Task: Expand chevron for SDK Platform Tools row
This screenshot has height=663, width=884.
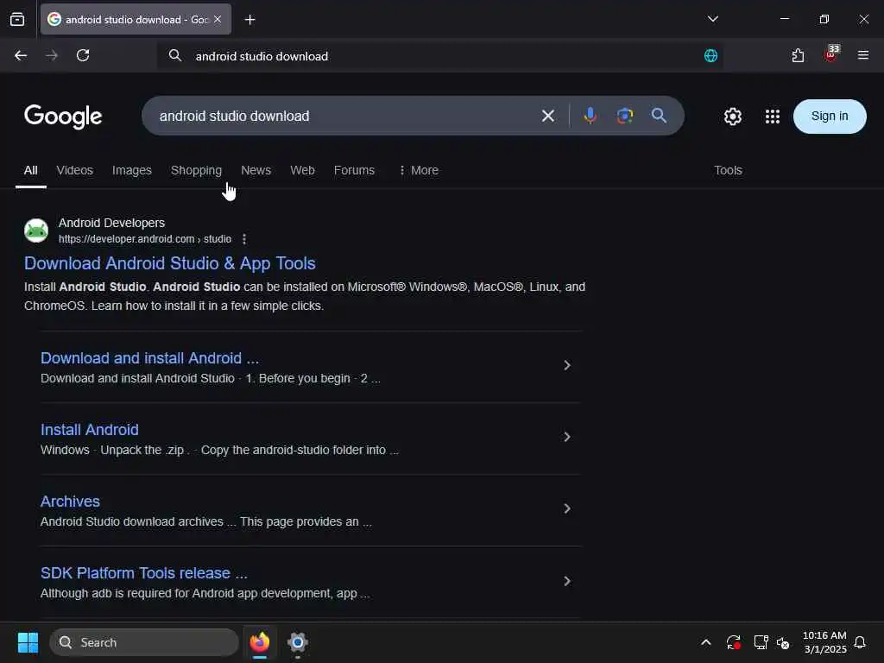Action: tap(567, 581)
